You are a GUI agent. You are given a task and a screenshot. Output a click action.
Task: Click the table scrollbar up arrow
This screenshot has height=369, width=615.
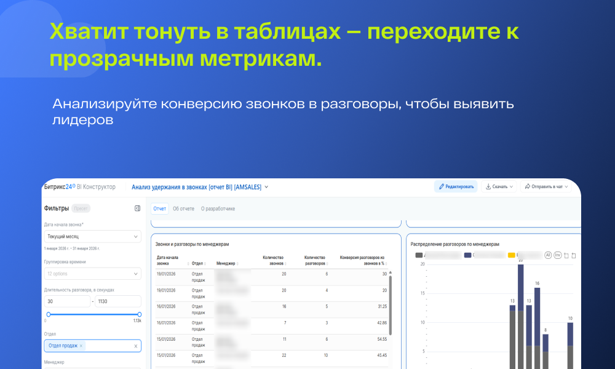click(391, 272)
